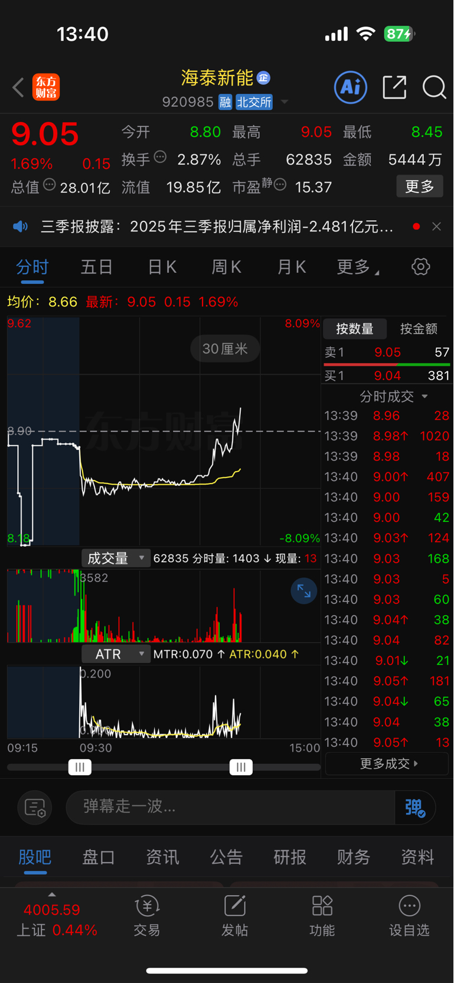Open info icon beside 换手
454x983 pixels.
pyautogui.click(x=160, y=157)
